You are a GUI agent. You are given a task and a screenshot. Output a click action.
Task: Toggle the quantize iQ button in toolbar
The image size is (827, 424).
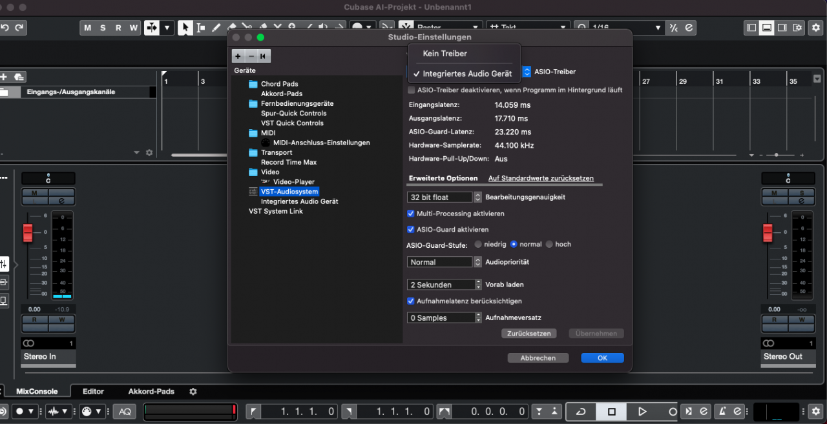(674, 28)
